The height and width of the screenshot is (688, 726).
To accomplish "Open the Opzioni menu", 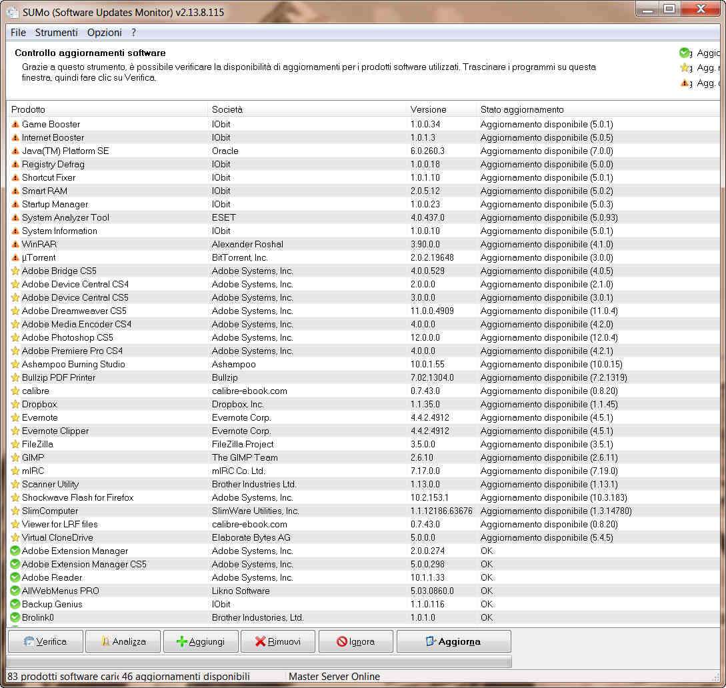I will [x=105, y=33].
